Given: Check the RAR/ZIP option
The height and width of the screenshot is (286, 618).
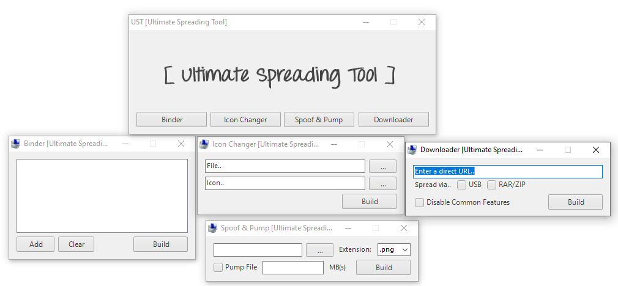Looking at the screenshot, I should point(491,185).
